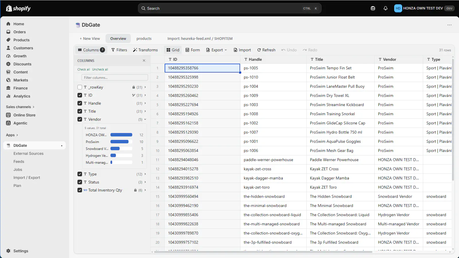
Task: Uncheck the Vendor column checkbox
Action: (80, 119)
